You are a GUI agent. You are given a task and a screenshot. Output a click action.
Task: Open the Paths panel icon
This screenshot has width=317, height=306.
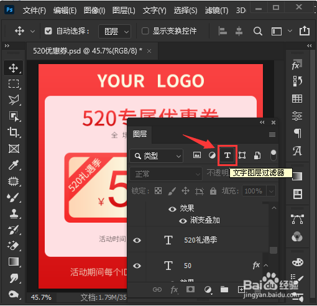click(x=297, y=219)
